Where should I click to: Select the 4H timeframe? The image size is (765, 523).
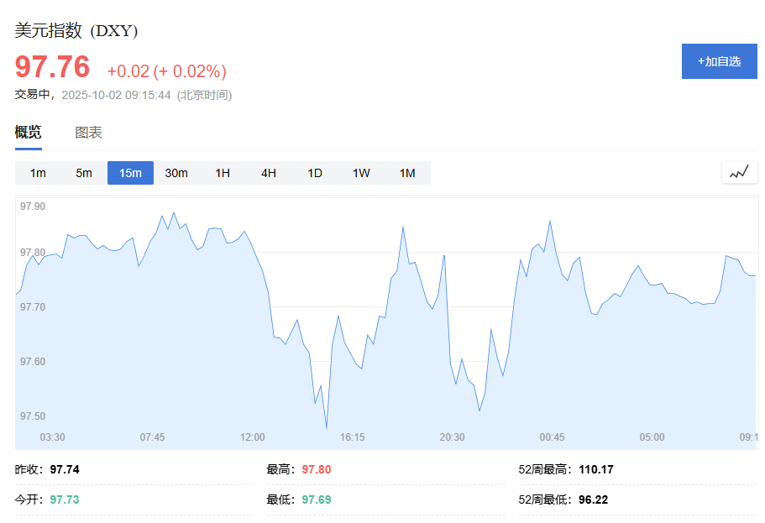267,172
